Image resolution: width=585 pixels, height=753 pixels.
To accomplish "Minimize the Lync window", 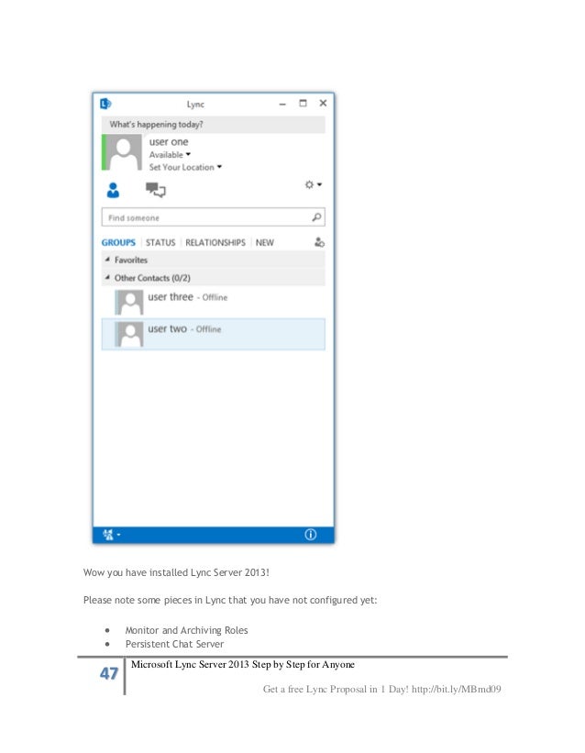I will pyautogui.click(x=282, y=104).
